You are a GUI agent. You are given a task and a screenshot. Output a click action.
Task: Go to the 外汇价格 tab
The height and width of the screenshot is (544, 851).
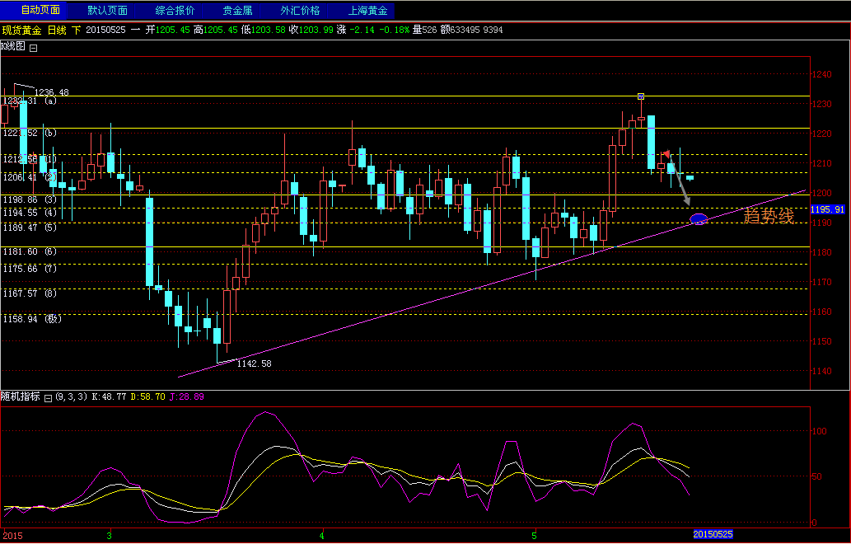(300, 11)
